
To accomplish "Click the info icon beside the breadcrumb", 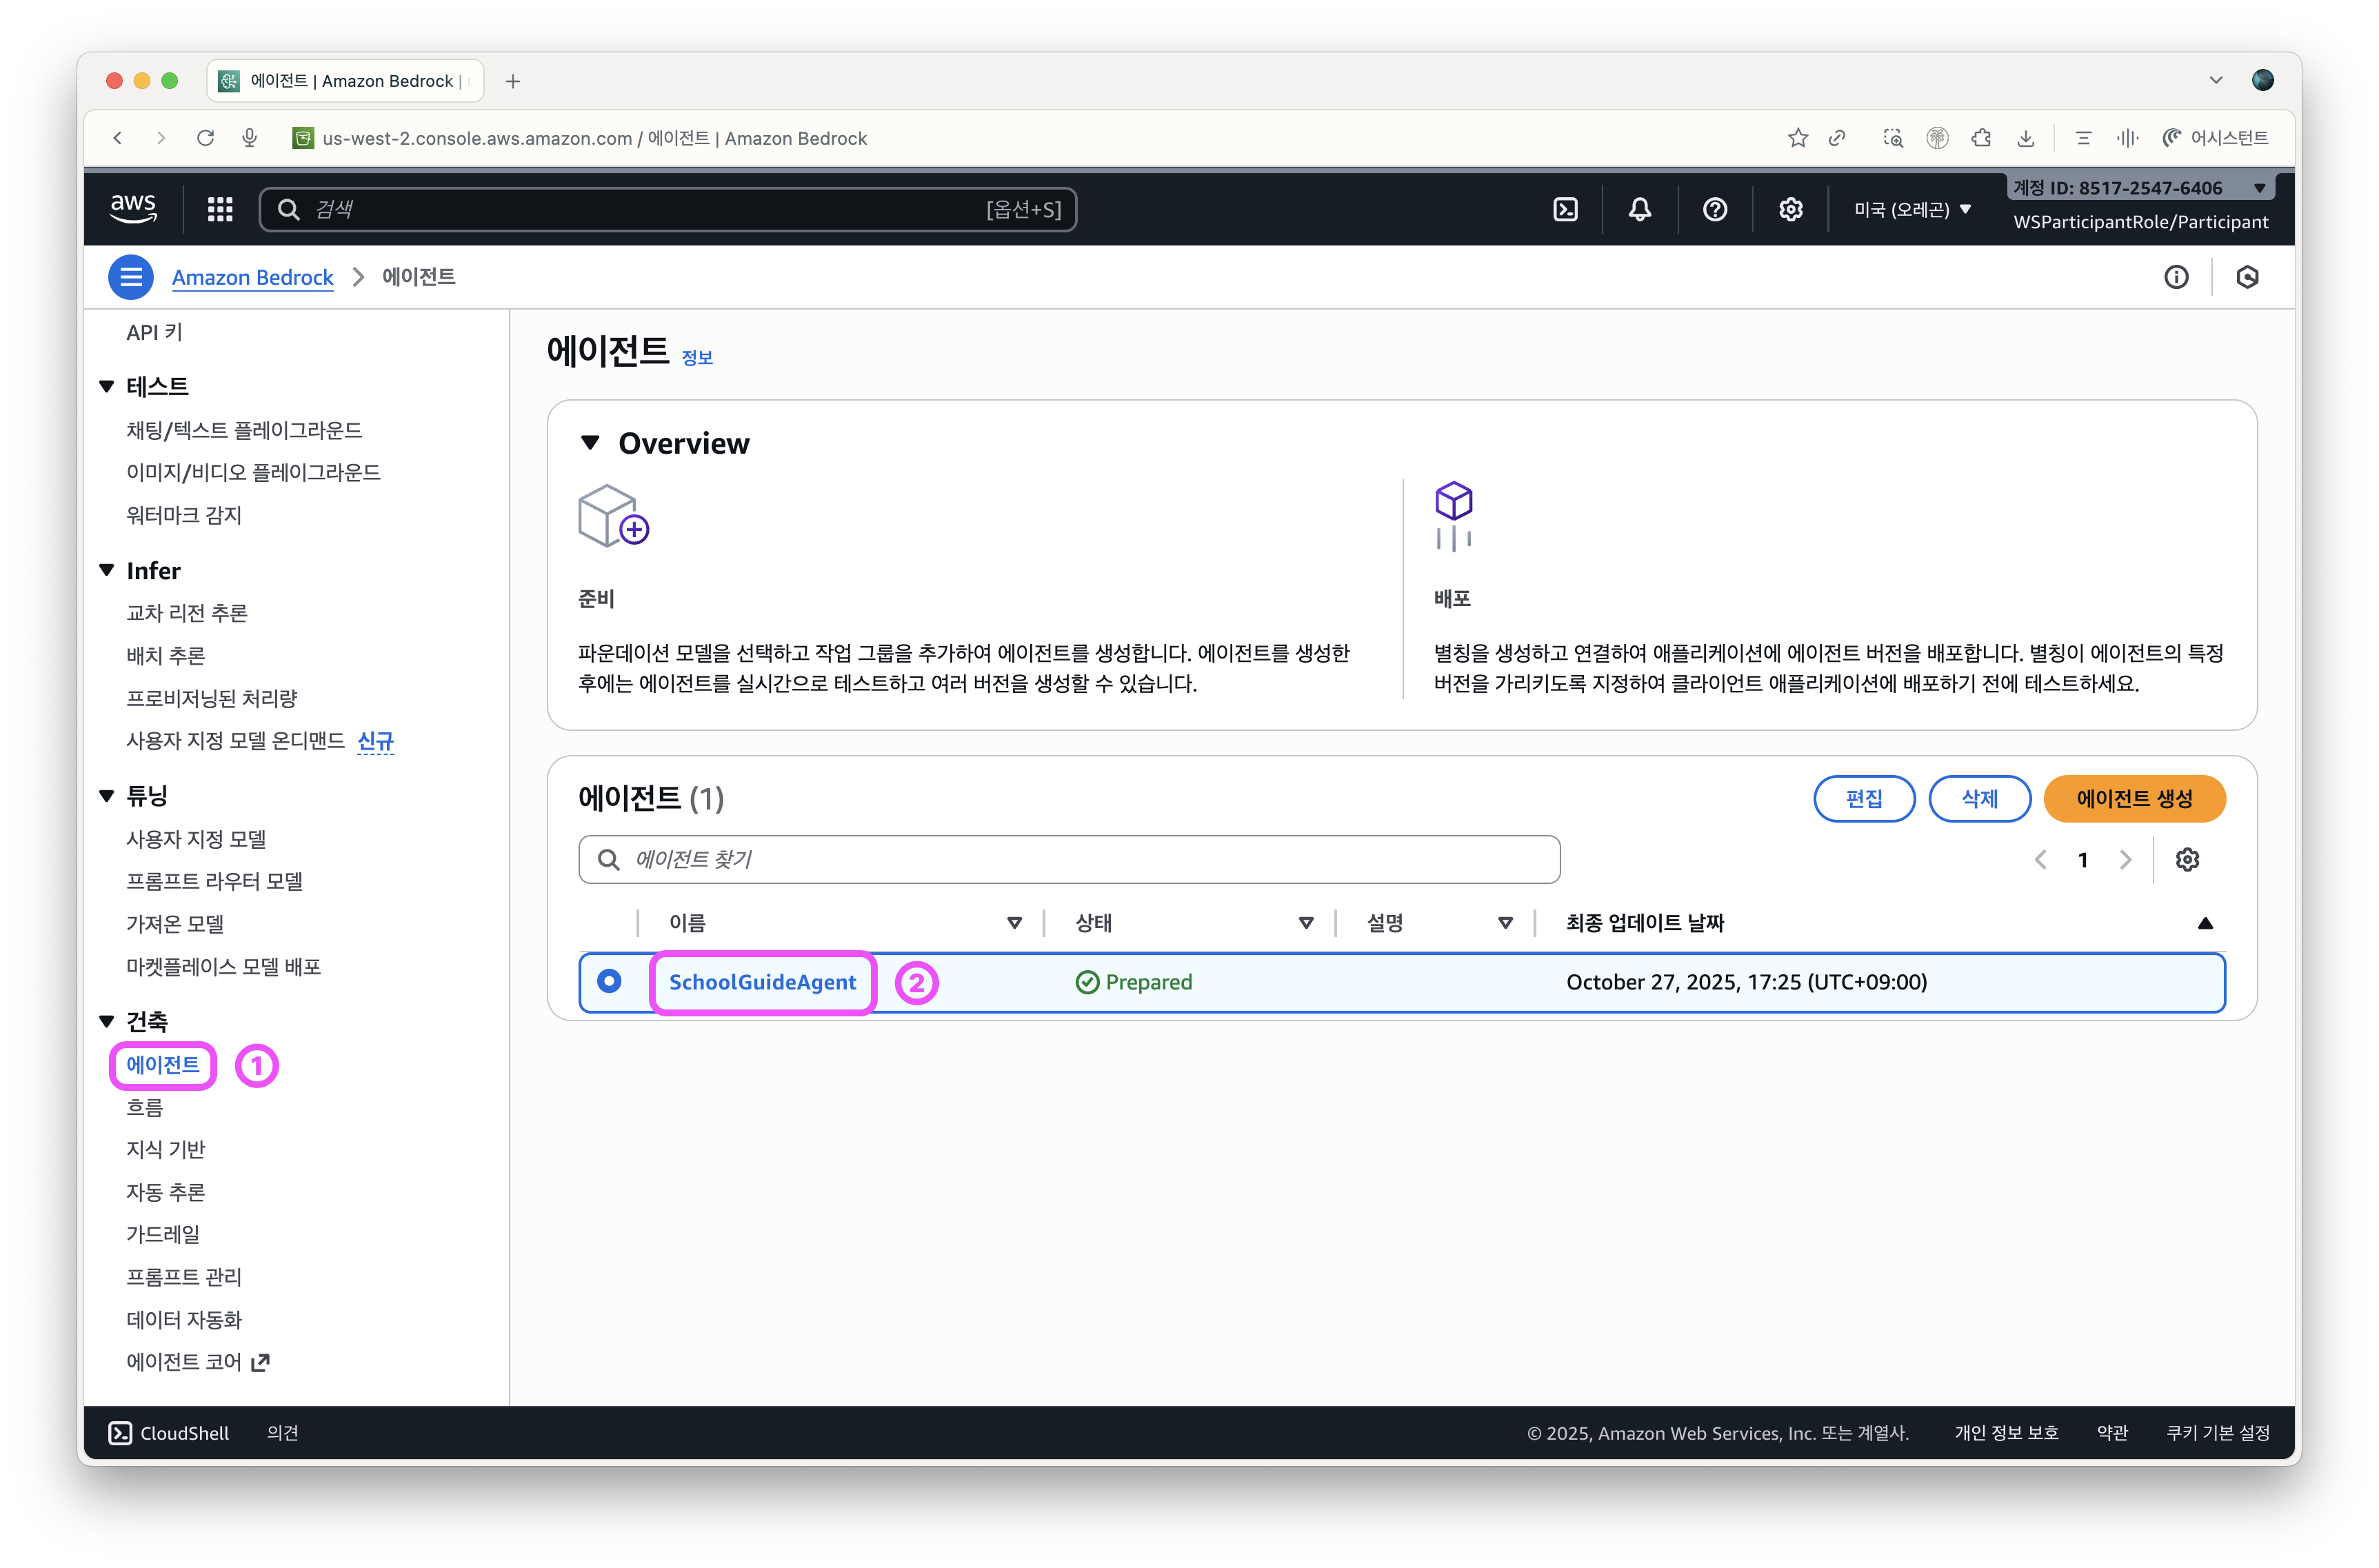I will [x=2176, y=277].
